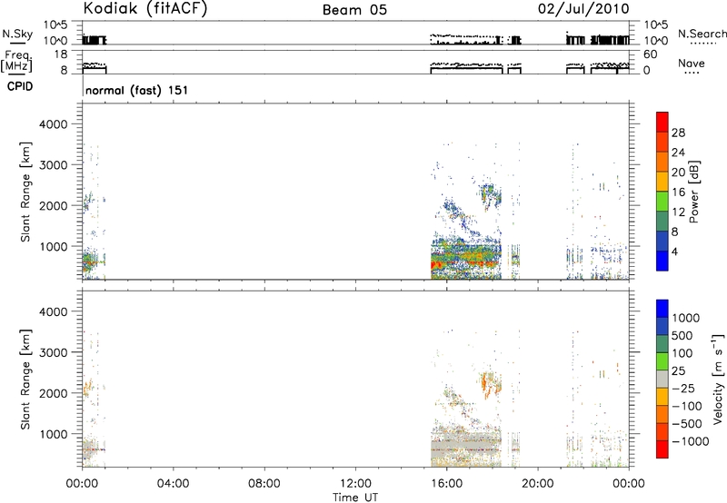This screenshot has width=727, height=503.
Task: Click the 'CPID' label
Action: point(20,86)
